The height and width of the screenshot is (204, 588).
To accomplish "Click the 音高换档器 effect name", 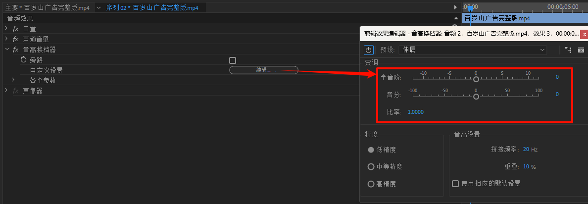I will 40,50.
